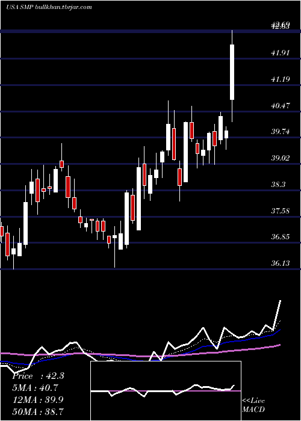
Task: Click the 41.91 price axis label
Action: coord(281,53)
